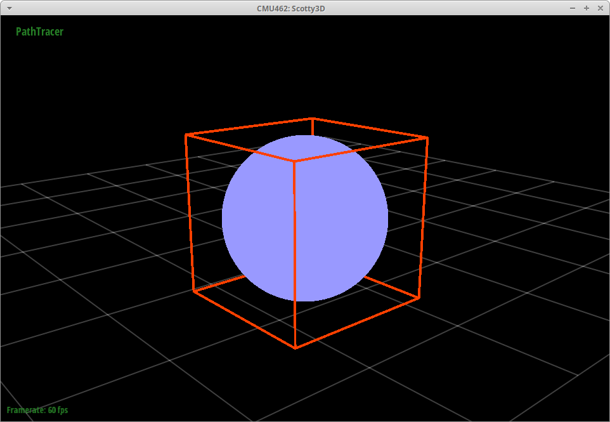Click the PathTracer mode label
The image size is (610, 422).
pyautogui.click(x=40, y=32)
